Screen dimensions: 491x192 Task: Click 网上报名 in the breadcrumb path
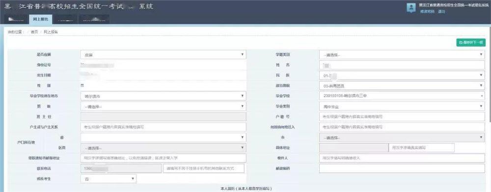pos(51,32)
